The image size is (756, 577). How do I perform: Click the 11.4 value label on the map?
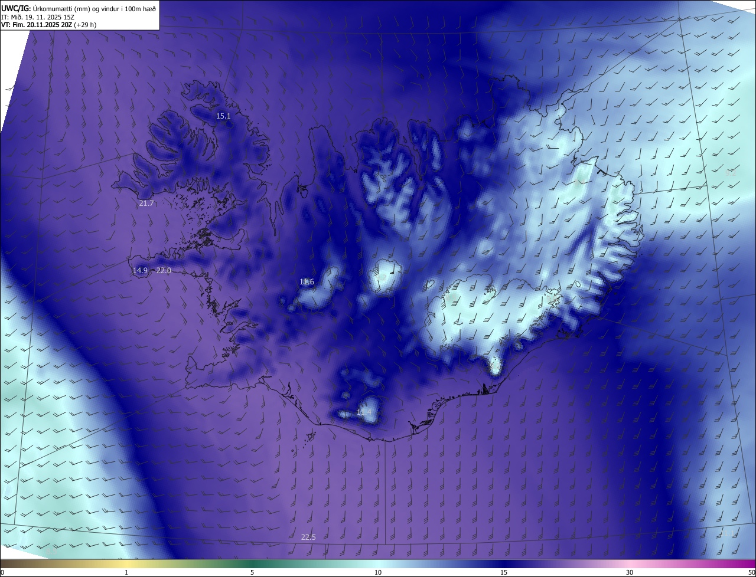[364, 412]
